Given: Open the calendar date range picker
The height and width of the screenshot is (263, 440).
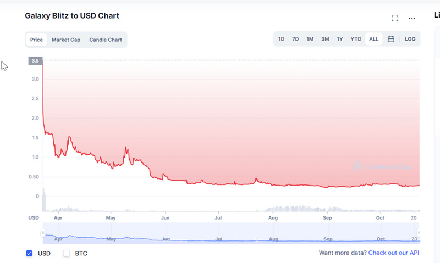Looking at the screenshot, I should (391, 39).
